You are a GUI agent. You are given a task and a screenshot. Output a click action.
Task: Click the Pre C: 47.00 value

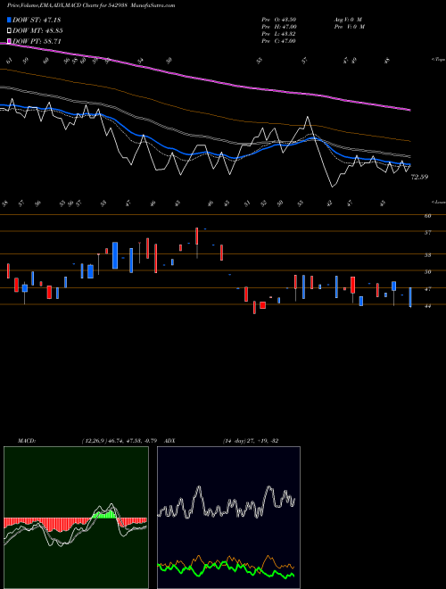(x=279, y=41)
